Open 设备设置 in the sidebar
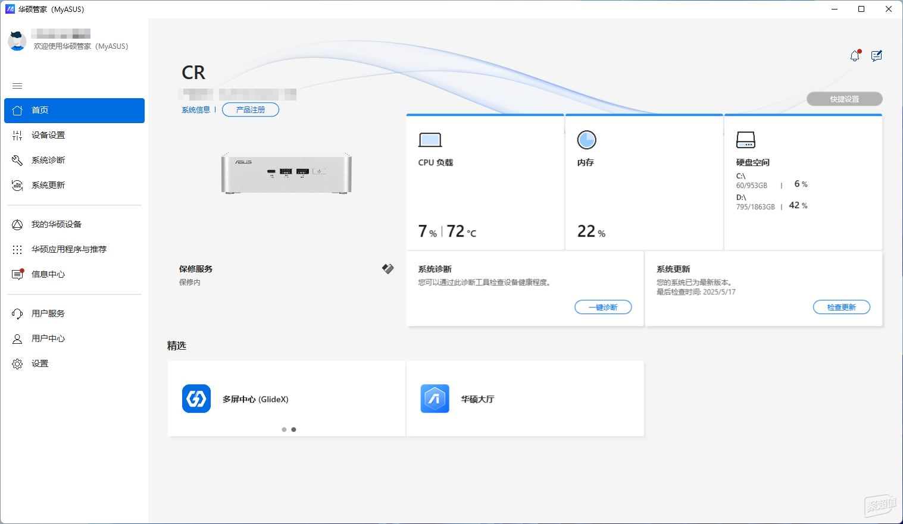 pyautogui.click(x=74, y=136)
